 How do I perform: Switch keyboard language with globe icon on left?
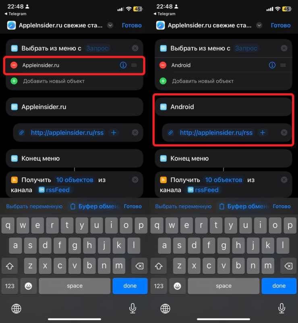click(16, 308)
